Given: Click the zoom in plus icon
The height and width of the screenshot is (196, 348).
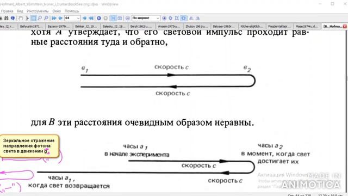Looking at the screenshot, I should (x=164, y=18).
